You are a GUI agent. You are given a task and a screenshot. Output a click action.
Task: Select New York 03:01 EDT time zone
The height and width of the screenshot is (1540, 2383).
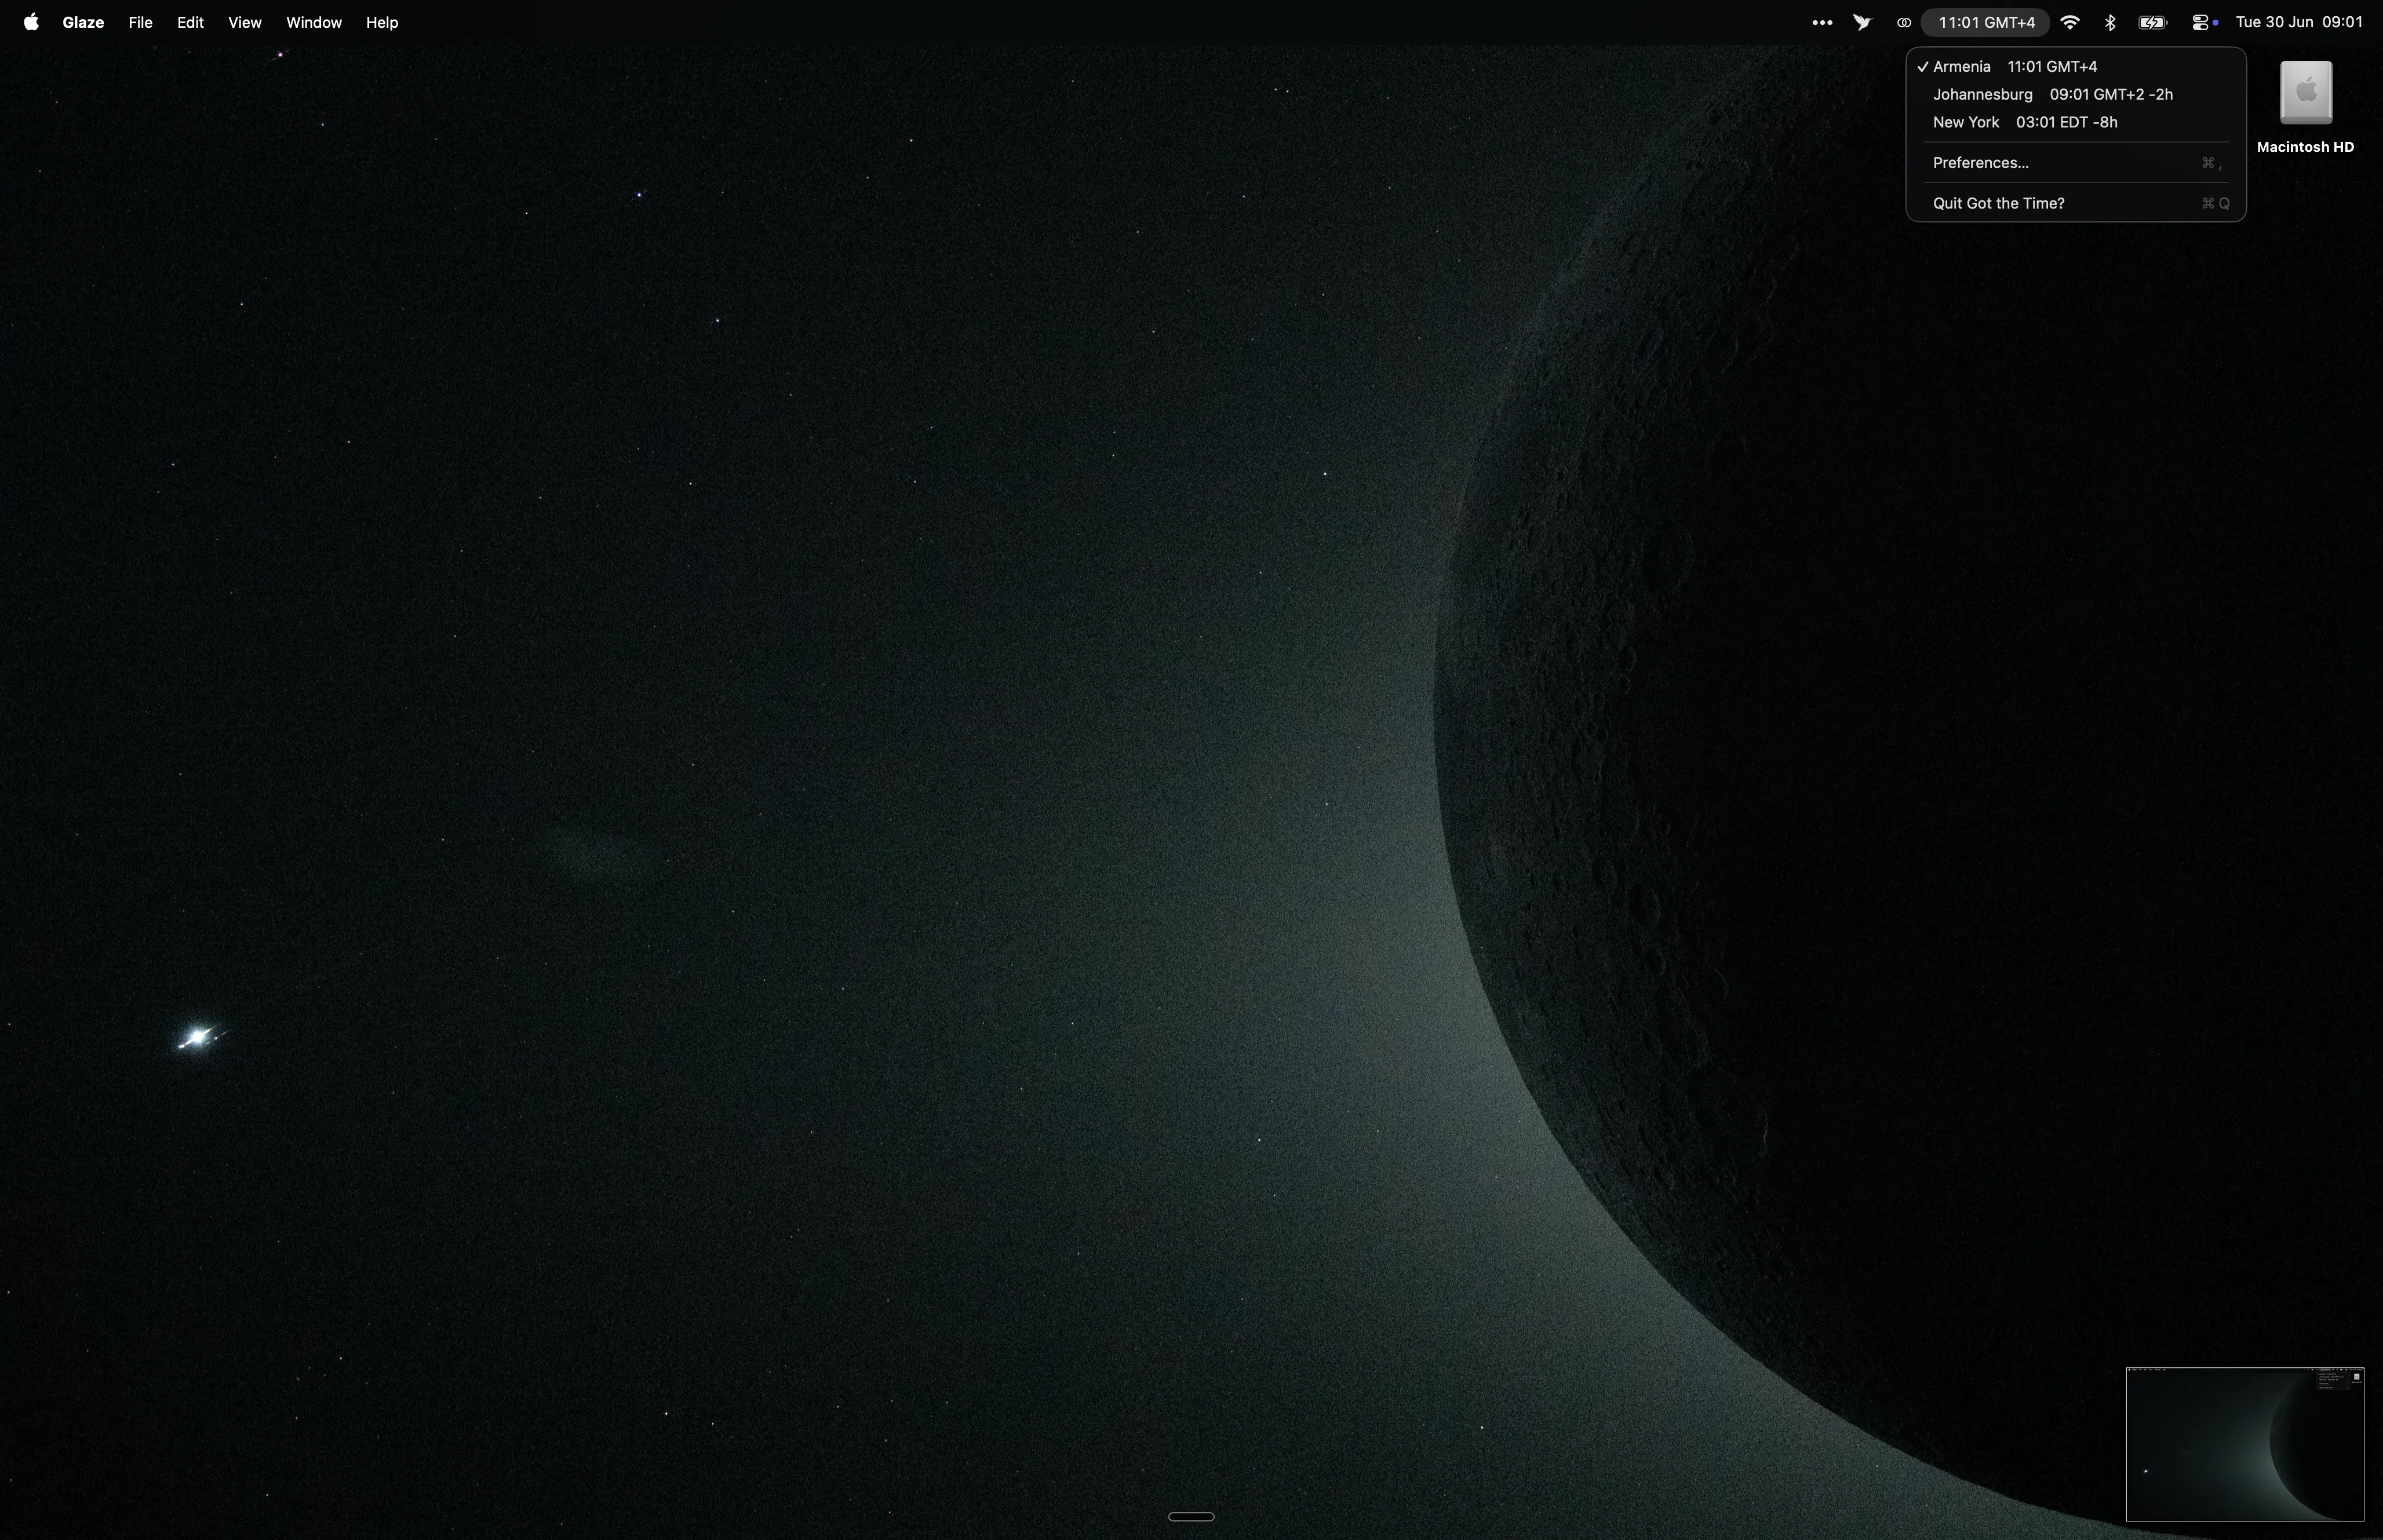pyautogui.click(x=2076, y=122)
